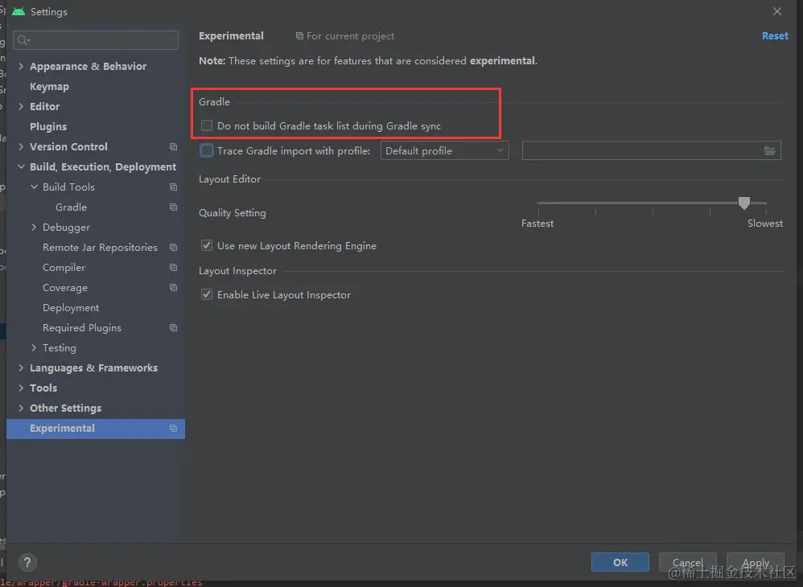Expand Appearance & Behavior section
Screen dimensions: 803x587
coord(21,66)
